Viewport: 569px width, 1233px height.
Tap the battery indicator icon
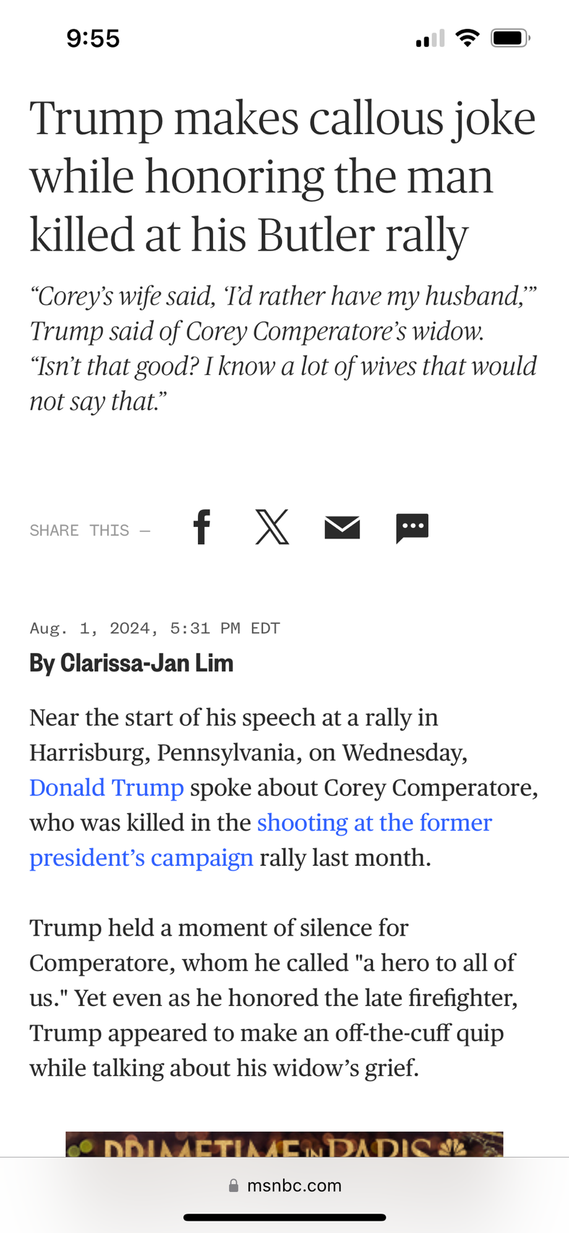coord(510,38)
